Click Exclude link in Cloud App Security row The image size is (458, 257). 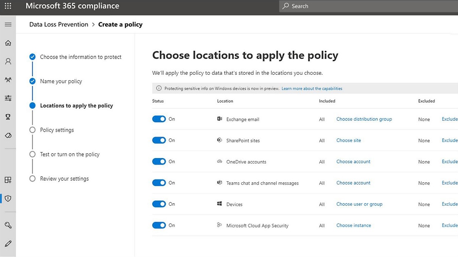[x=450, y=225]
